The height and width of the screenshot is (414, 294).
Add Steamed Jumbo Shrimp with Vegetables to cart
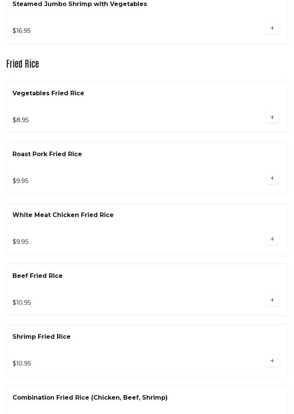pos(272,28)
